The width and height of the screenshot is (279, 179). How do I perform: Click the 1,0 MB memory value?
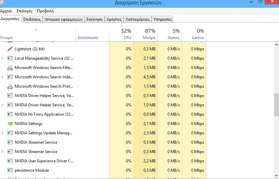click(149, 105)
